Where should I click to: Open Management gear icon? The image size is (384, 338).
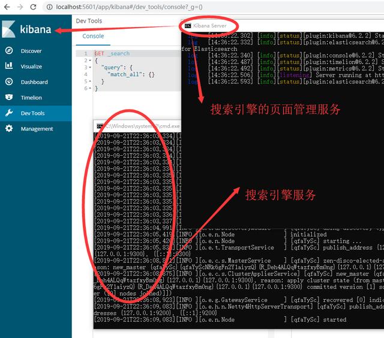[x=9, y=128]
